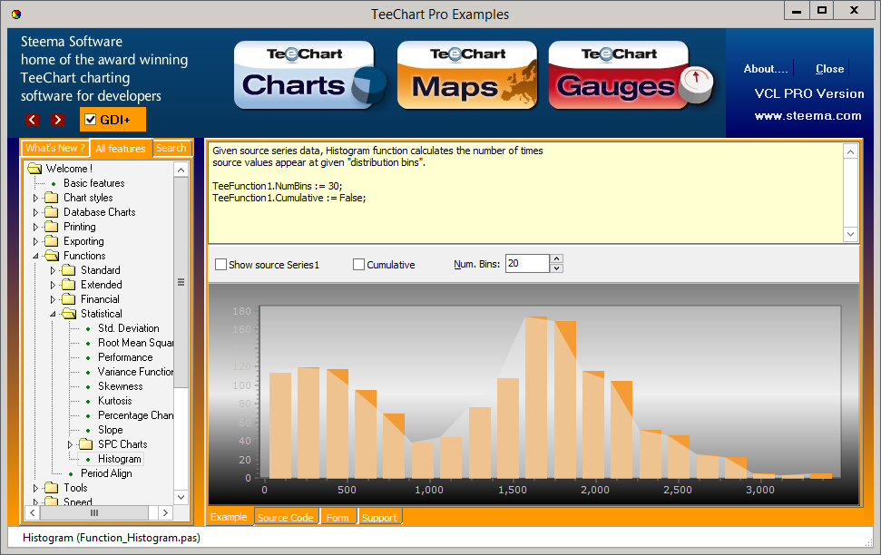
Task: Click the Printing folder icon
Action: (x=52, y=227)
